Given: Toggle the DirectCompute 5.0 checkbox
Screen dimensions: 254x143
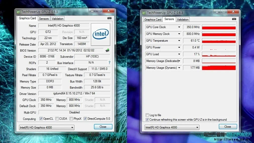Looking at the screenshot, I should (x=85, y=119).
